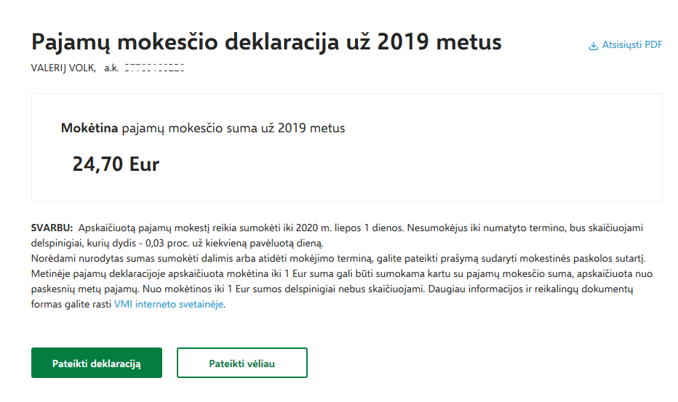The height and width of the screenshot is (402, 678).
Task: Follow the VMI interneto svetainėje link
Action: click(x=169, y=305)
